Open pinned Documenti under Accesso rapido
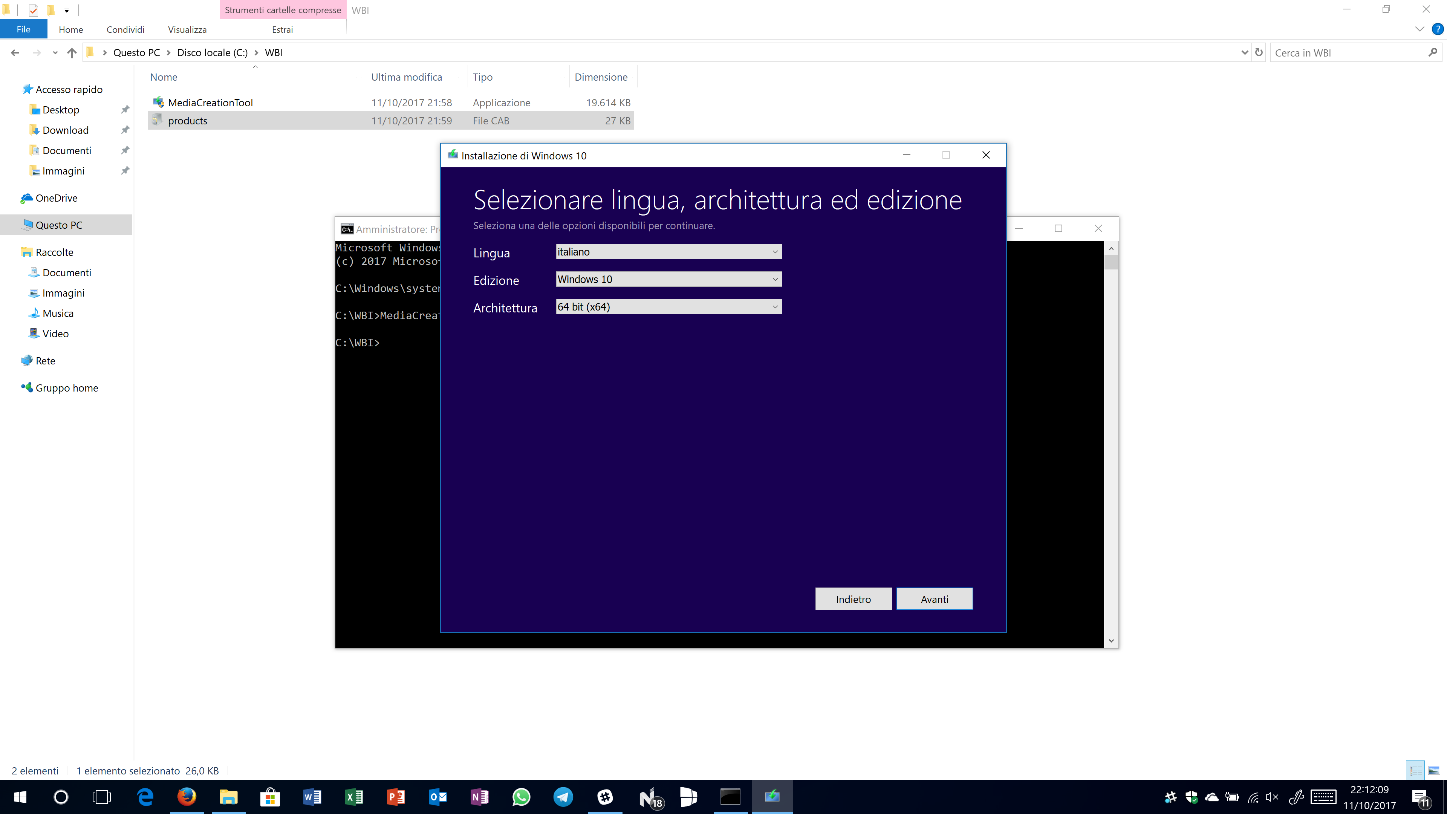Viewport: 1447px width, 814px height. [x=60, y=150]
